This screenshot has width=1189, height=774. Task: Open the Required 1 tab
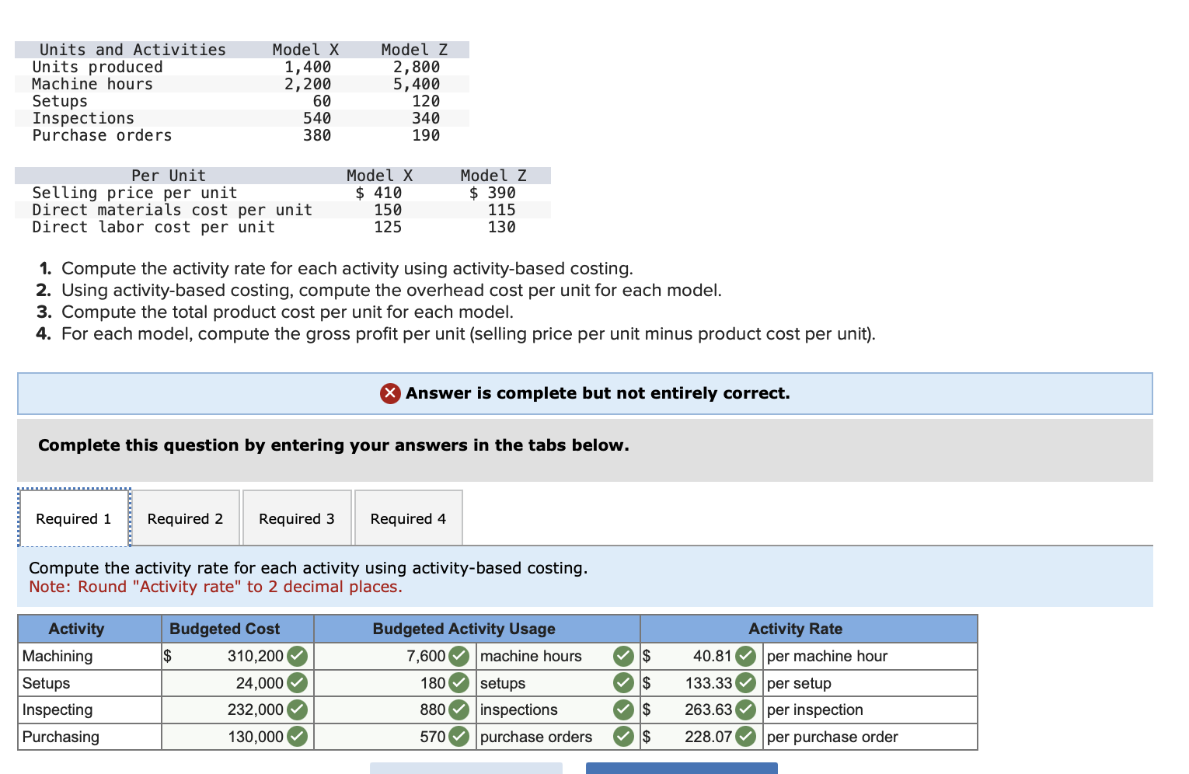(74, 518)
